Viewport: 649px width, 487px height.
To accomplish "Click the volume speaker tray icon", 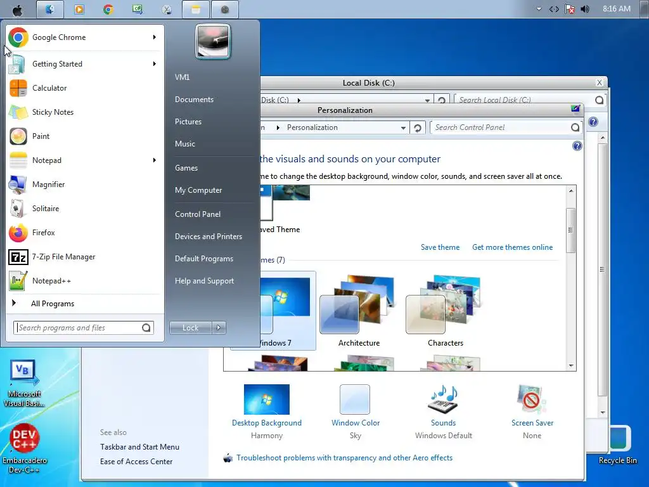I will tap(585, 9).
